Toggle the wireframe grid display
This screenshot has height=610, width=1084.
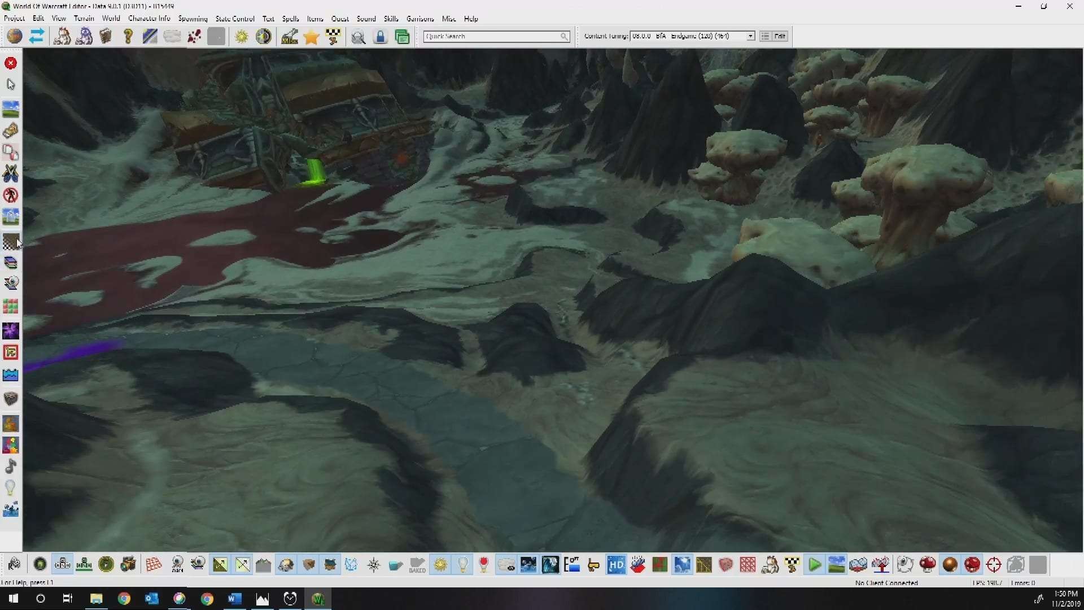point(154,564)
